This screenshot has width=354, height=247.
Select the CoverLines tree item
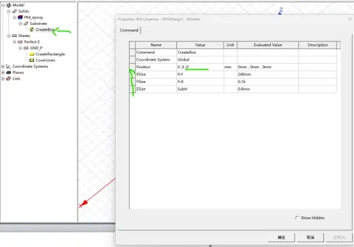45,60
